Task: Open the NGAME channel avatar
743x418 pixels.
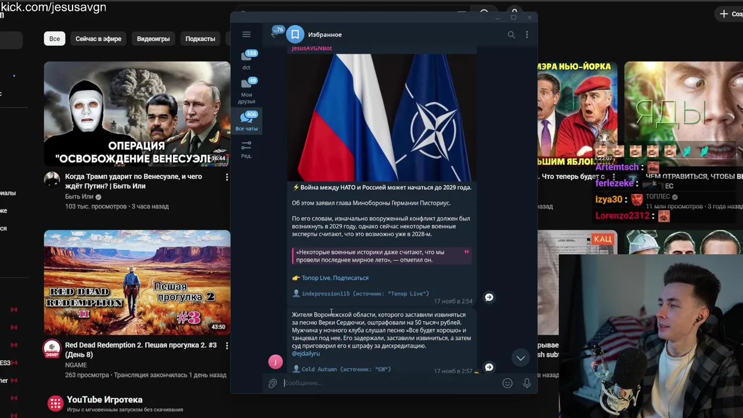Action: [52, 349]
